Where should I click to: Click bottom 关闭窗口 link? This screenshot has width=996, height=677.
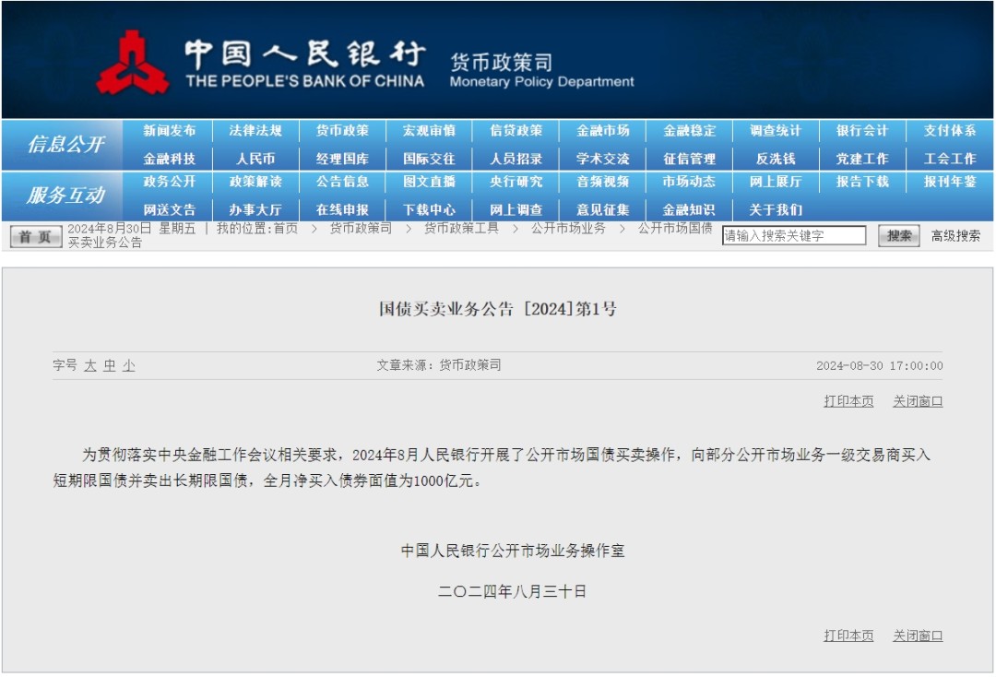[x=918, y=635]
